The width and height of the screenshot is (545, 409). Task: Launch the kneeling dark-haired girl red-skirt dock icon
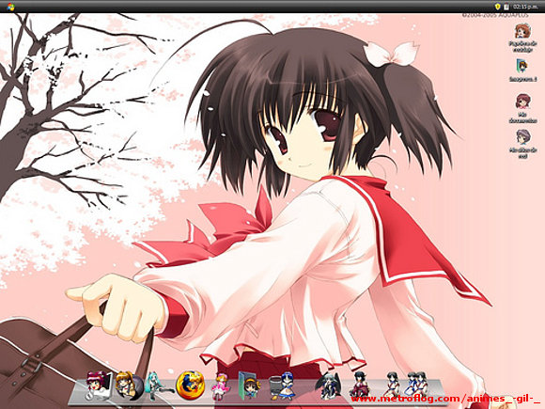(360, 385)
